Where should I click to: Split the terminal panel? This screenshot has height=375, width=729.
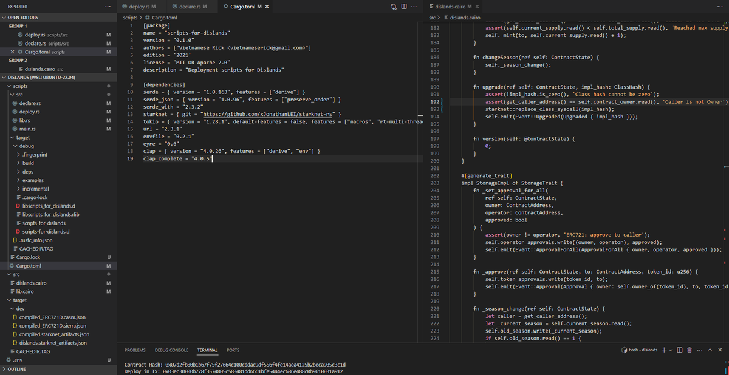680,350
